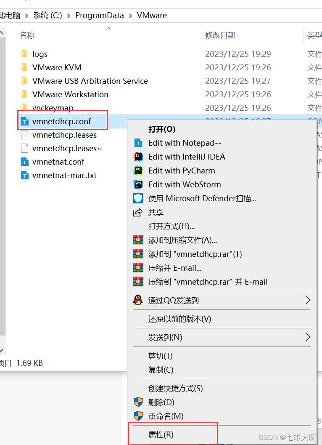
Task: Navigate to ProgramData in the breadcrumb
Action: click(x=100, y=15)
